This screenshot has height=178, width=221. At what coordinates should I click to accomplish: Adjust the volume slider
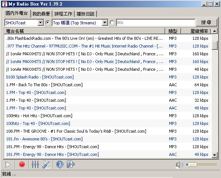(201, 164)
